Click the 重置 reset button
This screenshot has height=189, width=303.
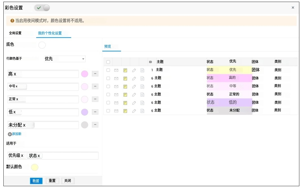click(x=52, y=181)
